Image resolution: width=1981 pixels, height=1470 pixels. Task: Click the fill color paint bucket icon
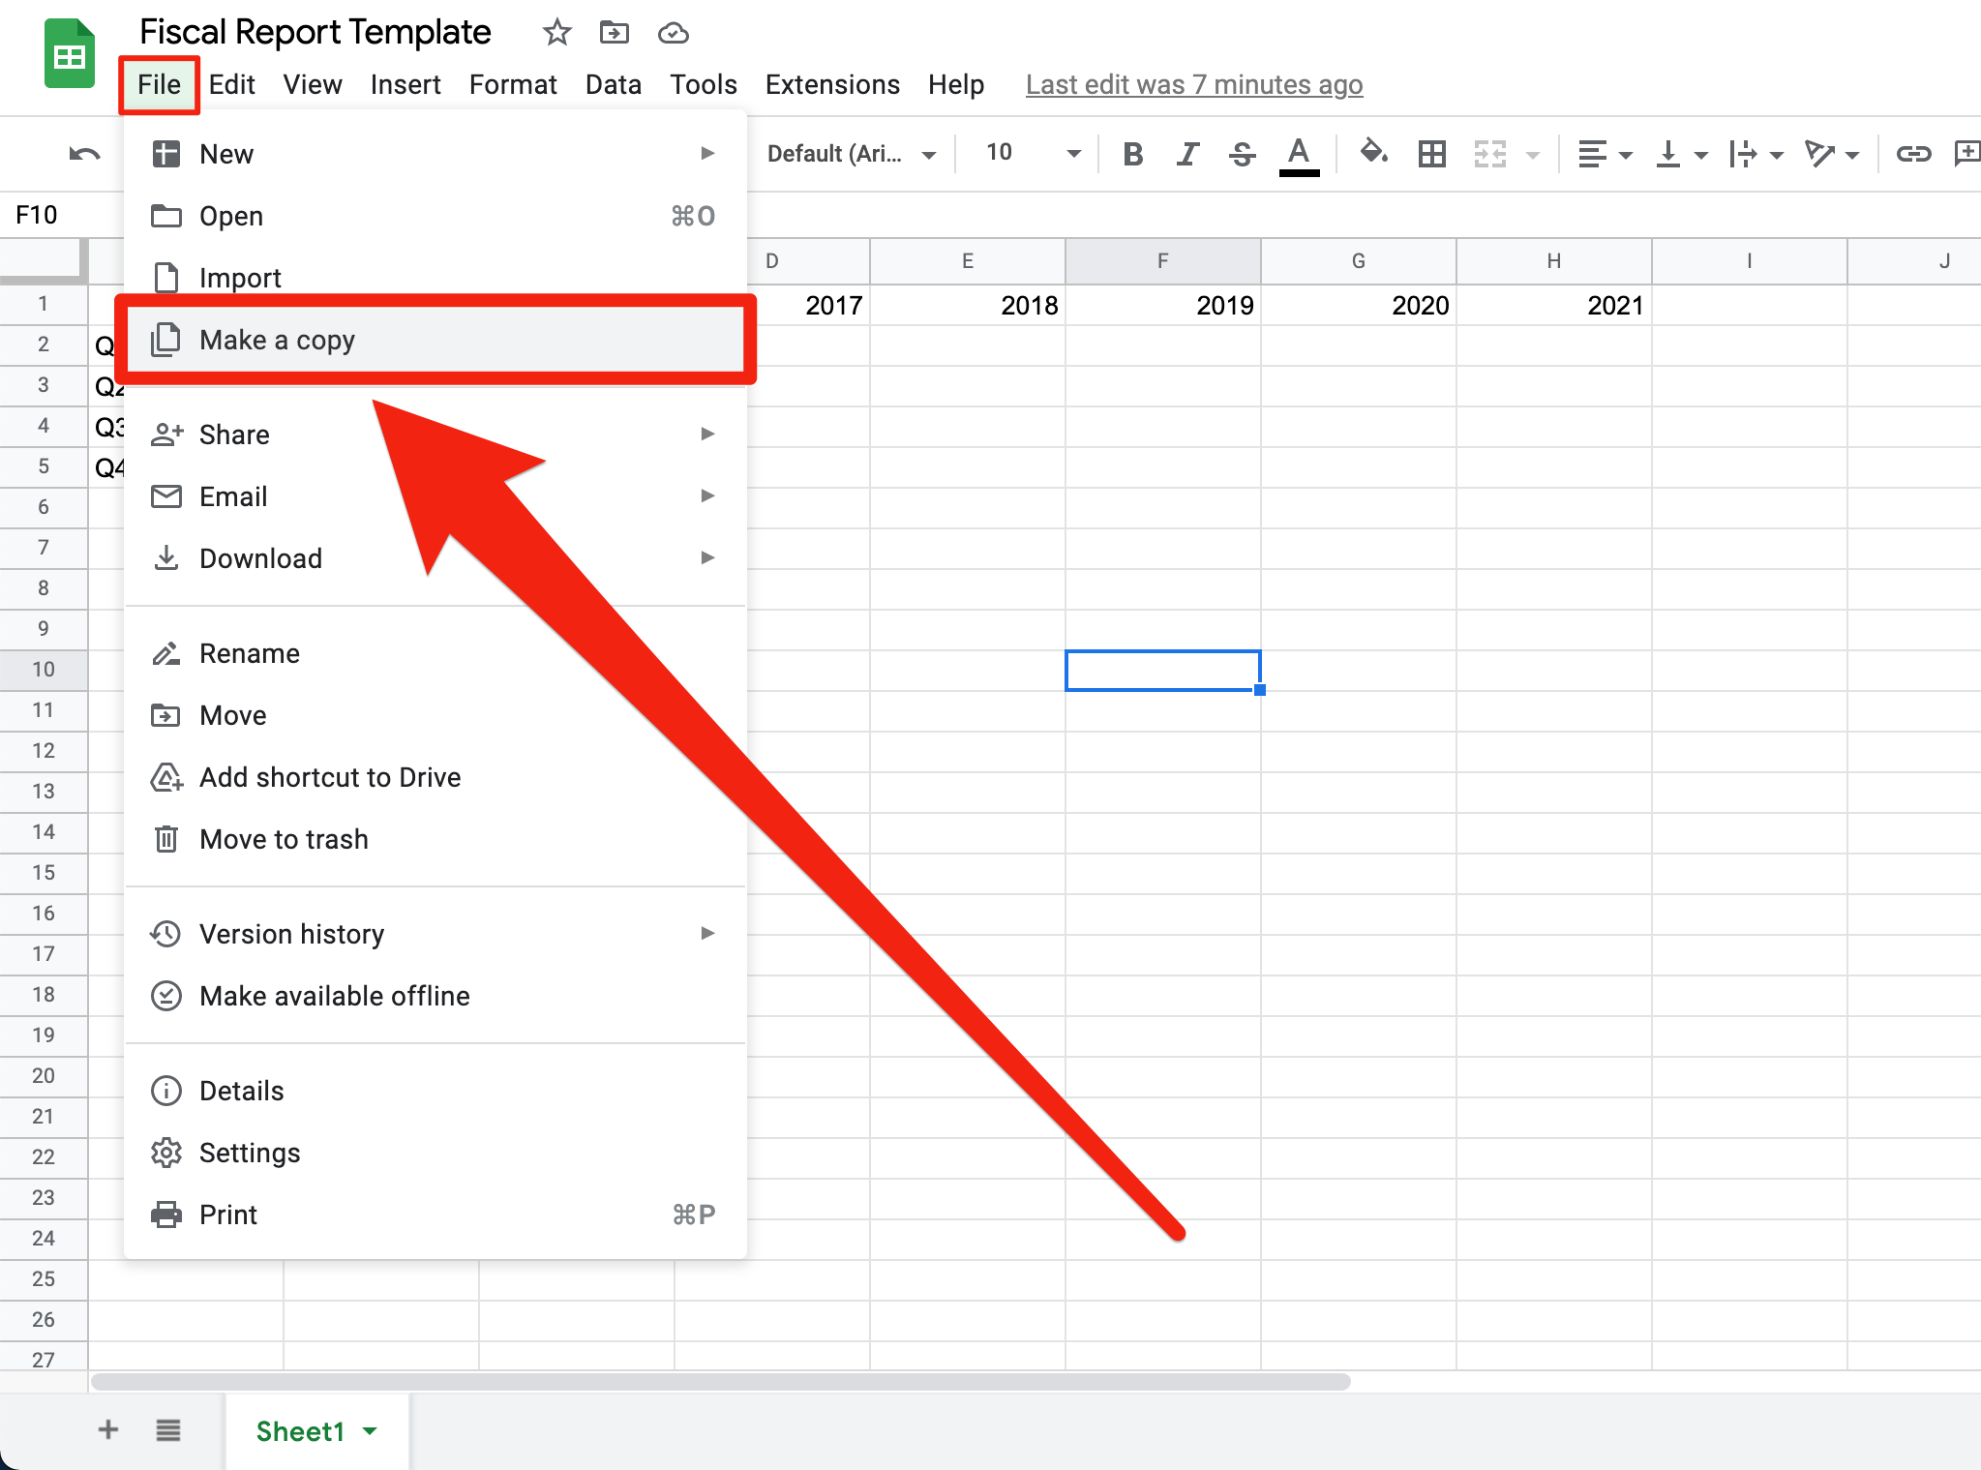click(x=1373, y=153)
